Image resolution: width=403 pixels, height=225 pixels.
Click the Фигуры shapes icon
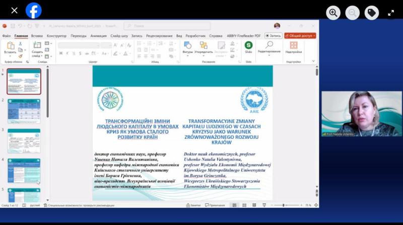coord(188,47)
